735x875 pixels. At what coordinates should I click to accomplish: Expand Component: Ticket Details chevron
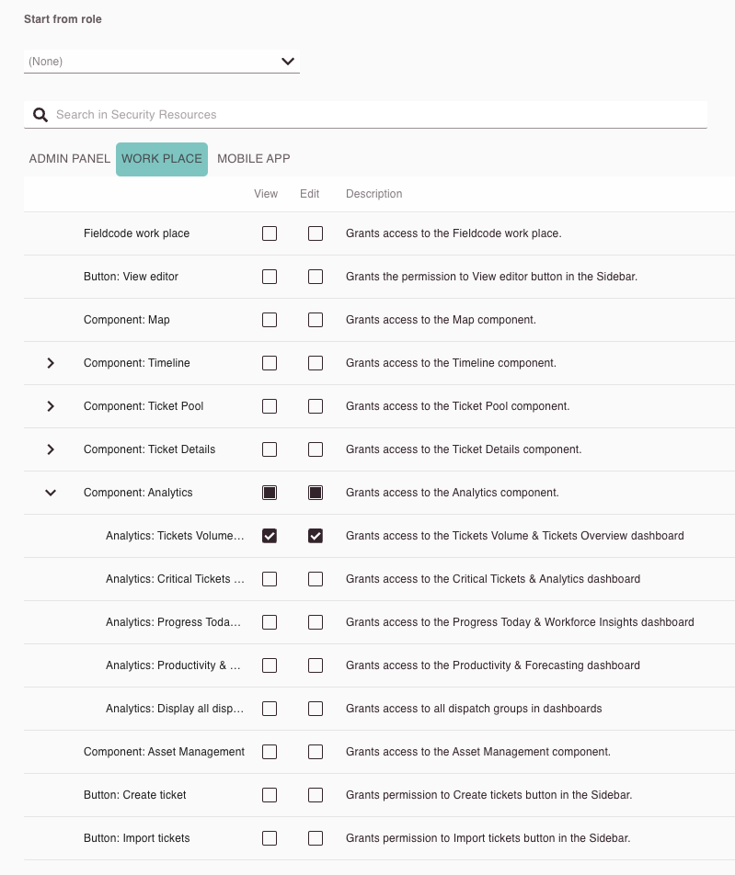coord(51,449)
